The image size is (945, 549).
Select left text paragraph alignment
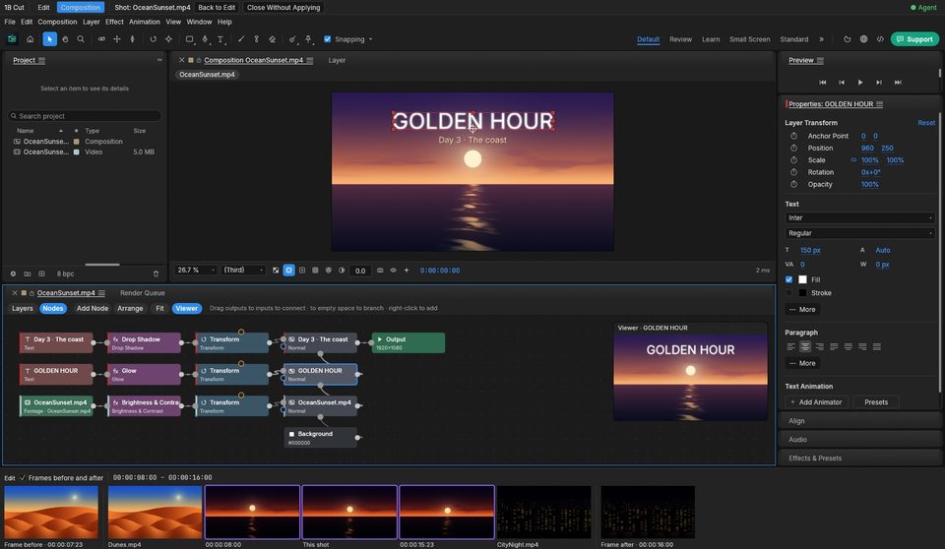790,346
